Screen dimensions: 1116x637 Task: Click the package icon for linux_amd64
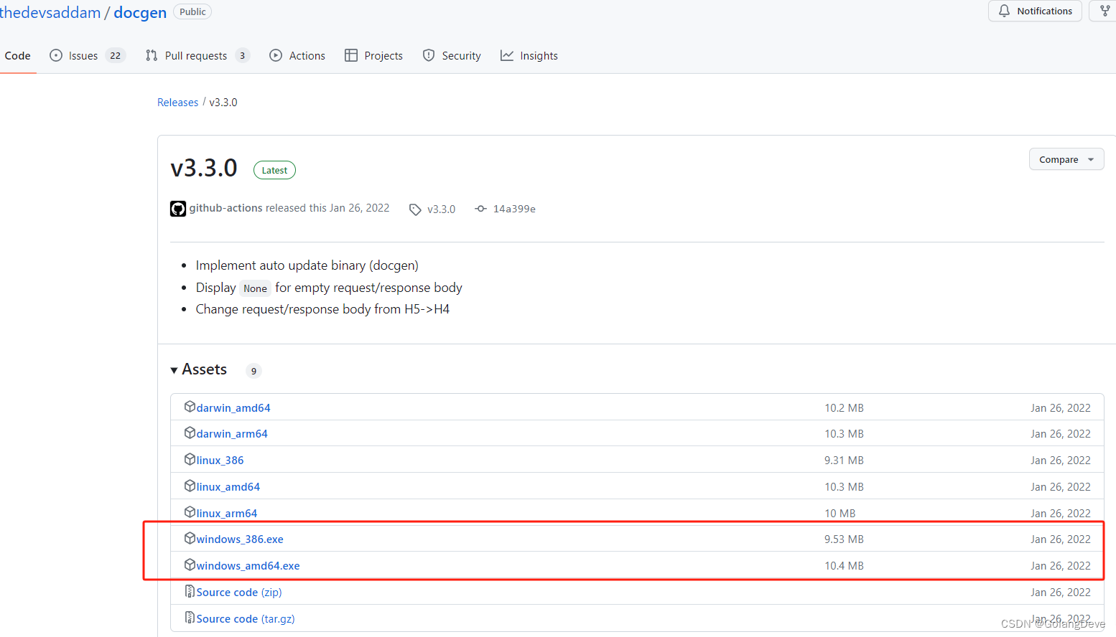click(190, 486)
